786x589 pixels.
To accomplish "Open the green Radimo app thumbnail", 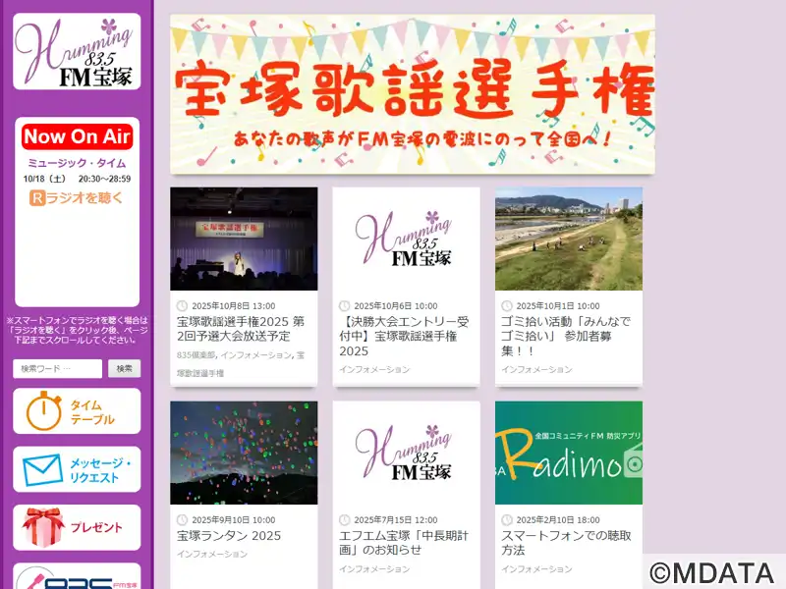I will click(569, 453).
